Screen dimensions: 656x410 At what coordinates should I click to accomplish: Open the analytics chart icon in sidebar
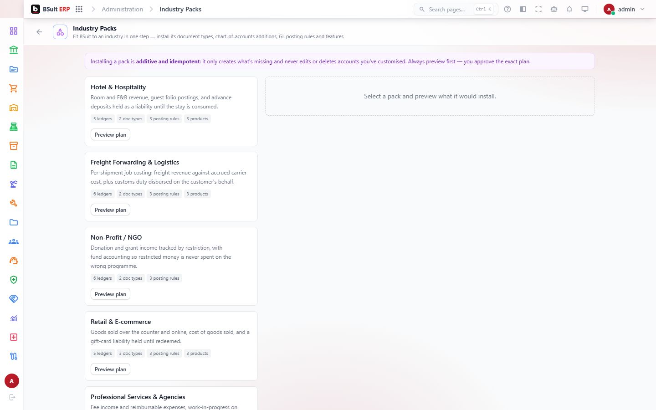(14, 318)
